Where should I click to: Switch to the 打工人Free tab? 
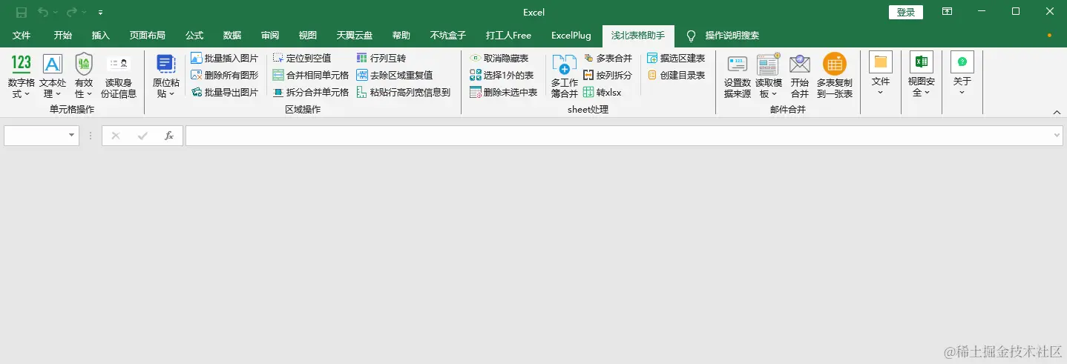tap(508, 36)
